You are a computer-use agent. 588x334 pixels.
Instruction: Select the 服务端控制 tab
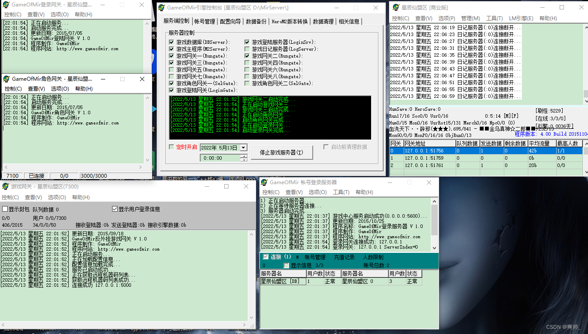(x=176, y=21)
